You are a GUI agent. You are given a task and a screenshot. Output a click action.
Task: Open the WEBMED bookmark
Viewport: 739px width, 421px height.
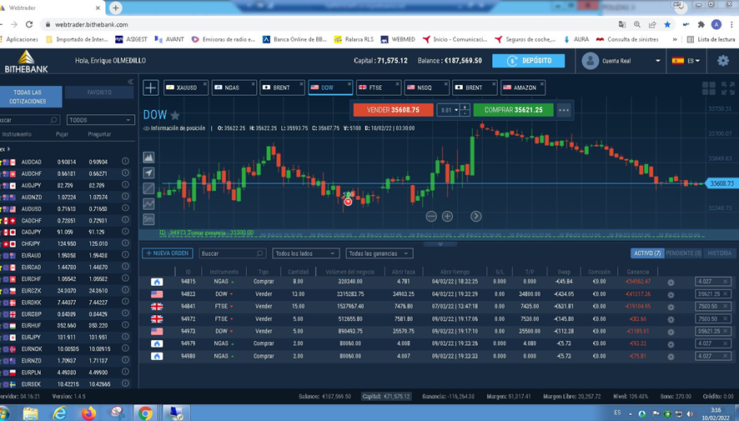click(x=398, y=39)
